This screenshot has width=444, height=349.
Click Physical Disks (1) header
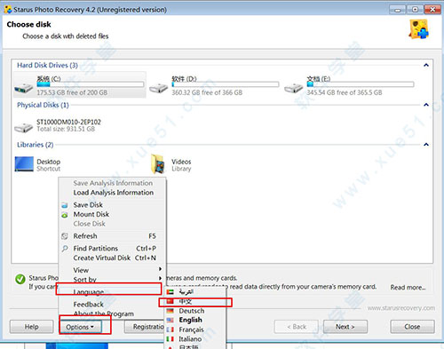click(43, 105)
